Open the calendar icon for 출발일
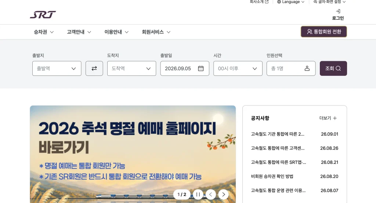Screen dimensions: 376x203 click(x=201, y=69)
